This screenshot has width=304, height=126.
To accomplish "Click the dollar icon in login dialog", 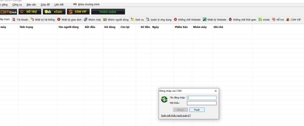I will tap(164, 100).
